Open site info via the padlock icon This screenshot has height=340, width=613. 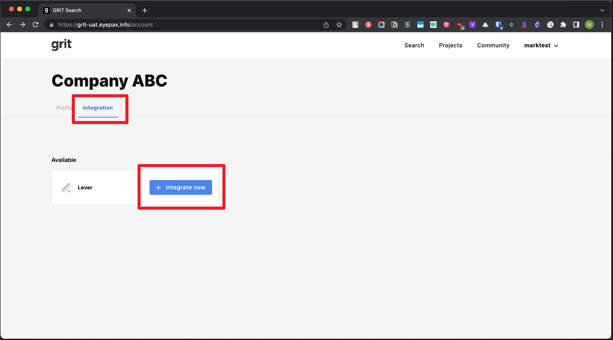(x=51, y=25)
